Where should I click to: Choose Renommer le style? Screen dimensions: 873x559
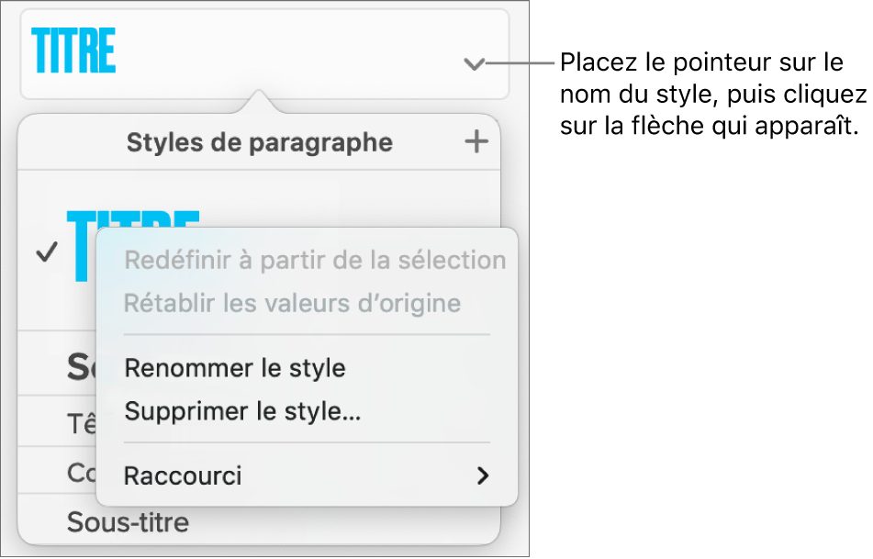pyautogui.click(x=235, y=368)
